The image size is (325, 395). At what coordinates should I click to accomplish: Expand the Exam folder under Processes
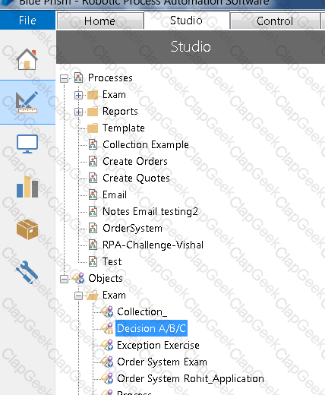tap(78, 95)
